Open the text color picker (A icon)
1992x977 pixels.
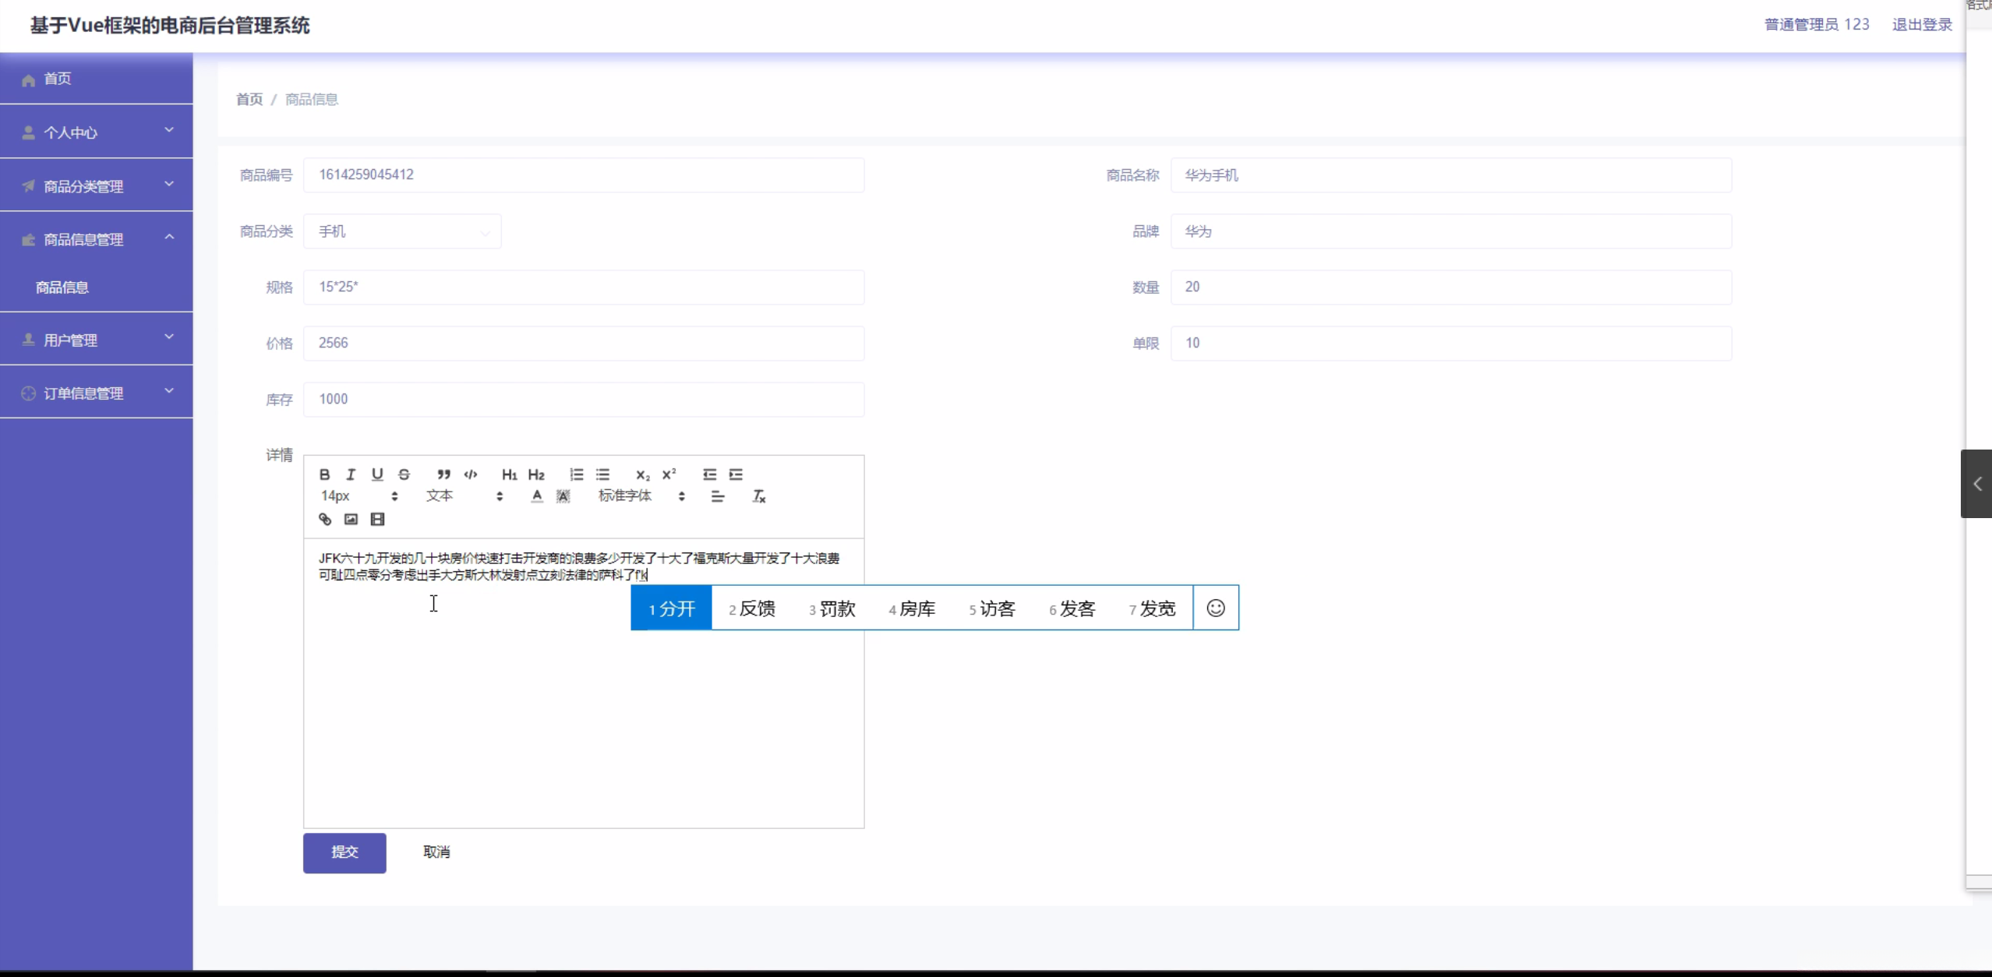536,496
